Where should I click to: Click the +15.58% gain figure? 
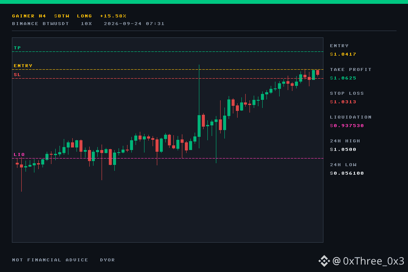[113, 16]
